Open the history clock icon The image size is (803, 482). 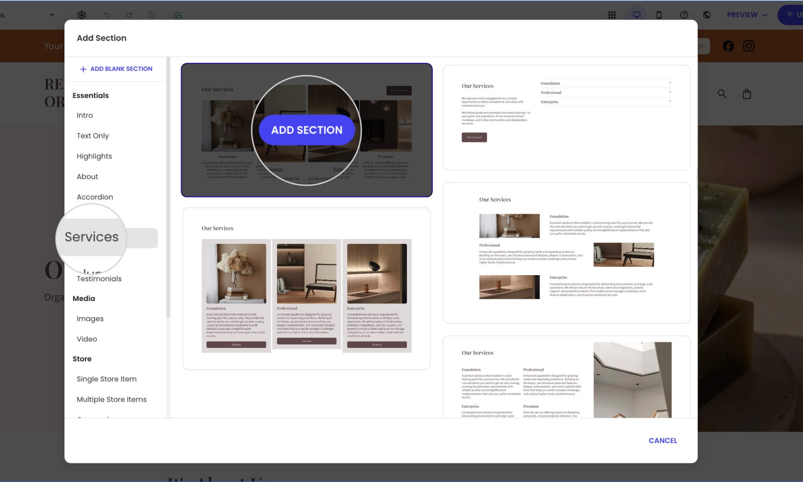(152, 15)
